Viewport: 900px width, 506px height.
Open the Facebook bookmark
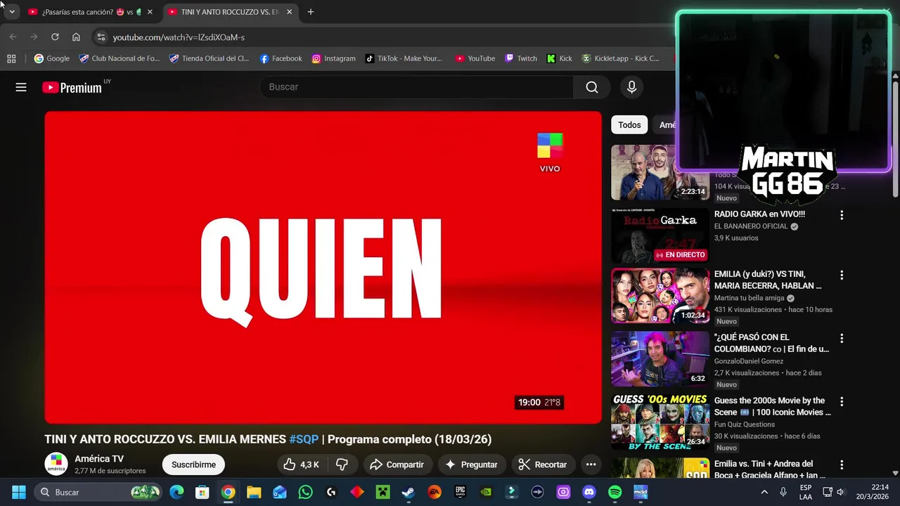[281, 59]
